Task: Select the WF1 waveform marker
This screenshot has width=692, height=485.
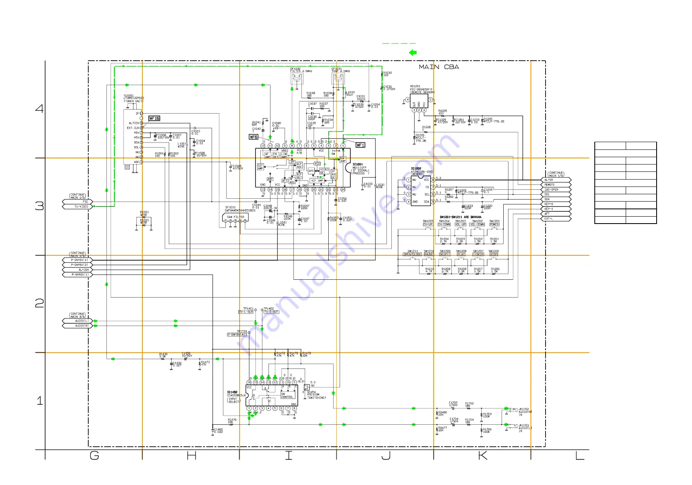Action: [360, 145]
